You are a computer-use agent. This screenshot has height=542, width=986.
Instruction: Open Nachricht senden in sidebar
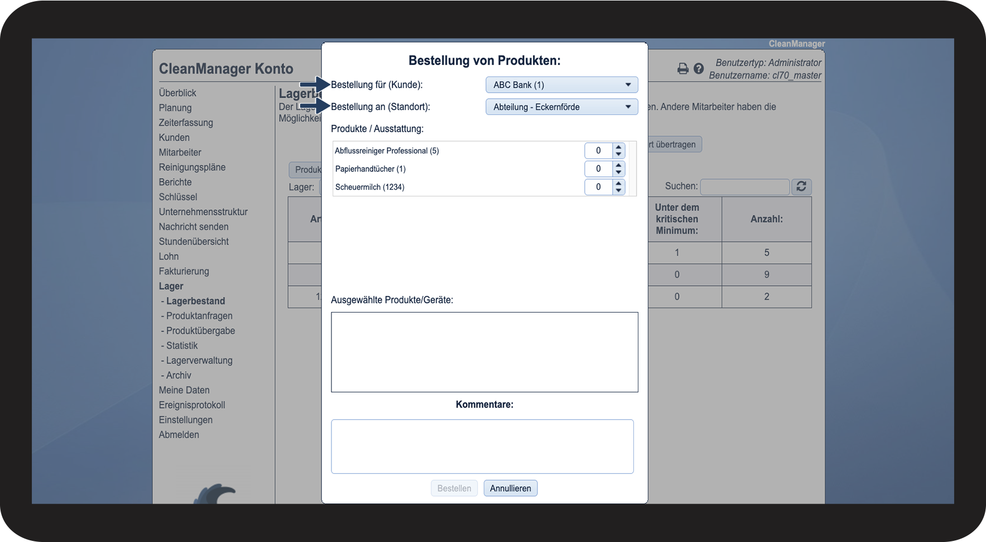tap(194, 227)
